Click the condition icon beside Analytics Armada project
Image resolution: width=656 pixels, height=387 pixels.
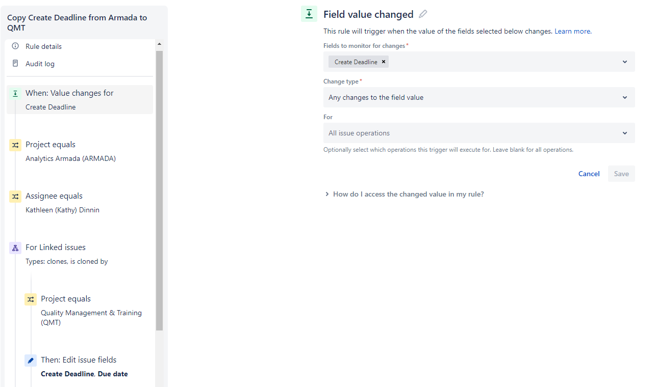15,145
